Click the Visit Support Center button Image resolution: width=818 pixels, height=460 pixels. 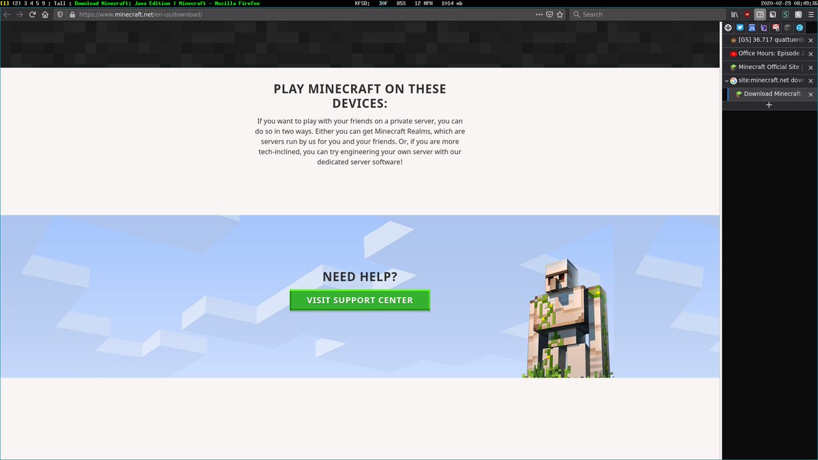click(x=360, y=301)
